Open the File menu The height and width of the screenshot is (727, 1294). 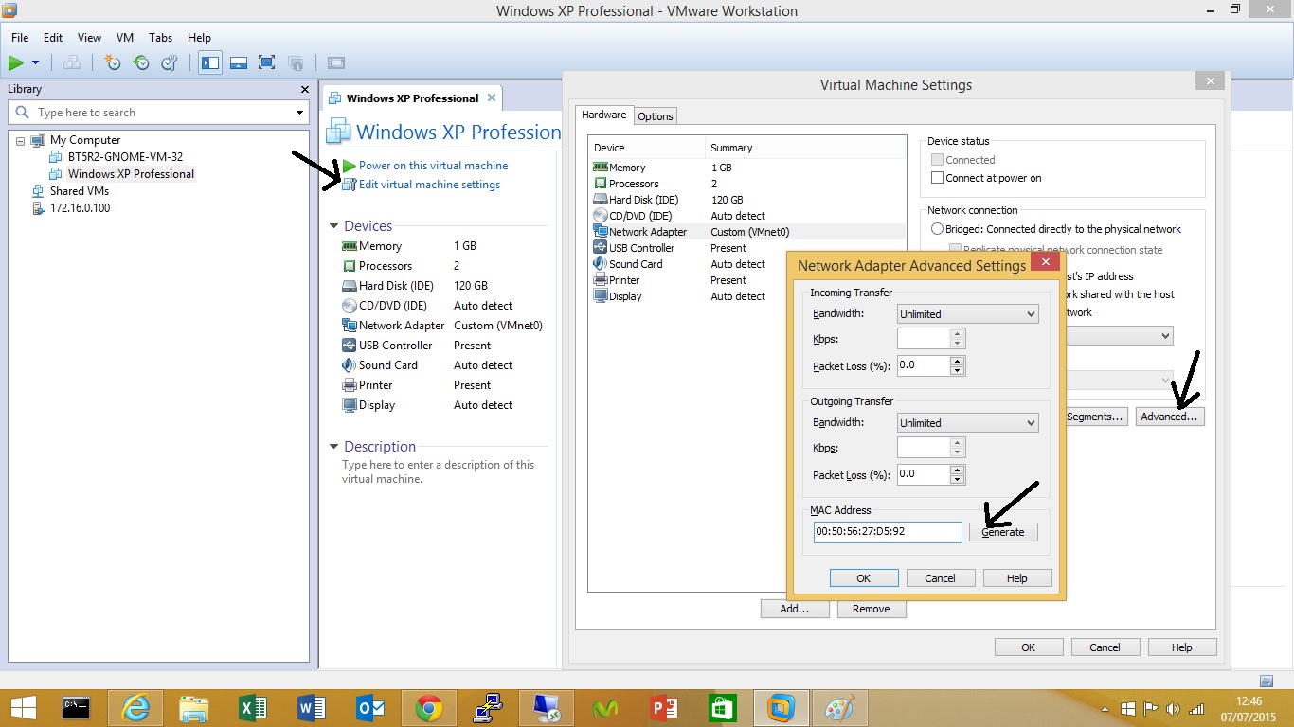[x=20, y=38]
